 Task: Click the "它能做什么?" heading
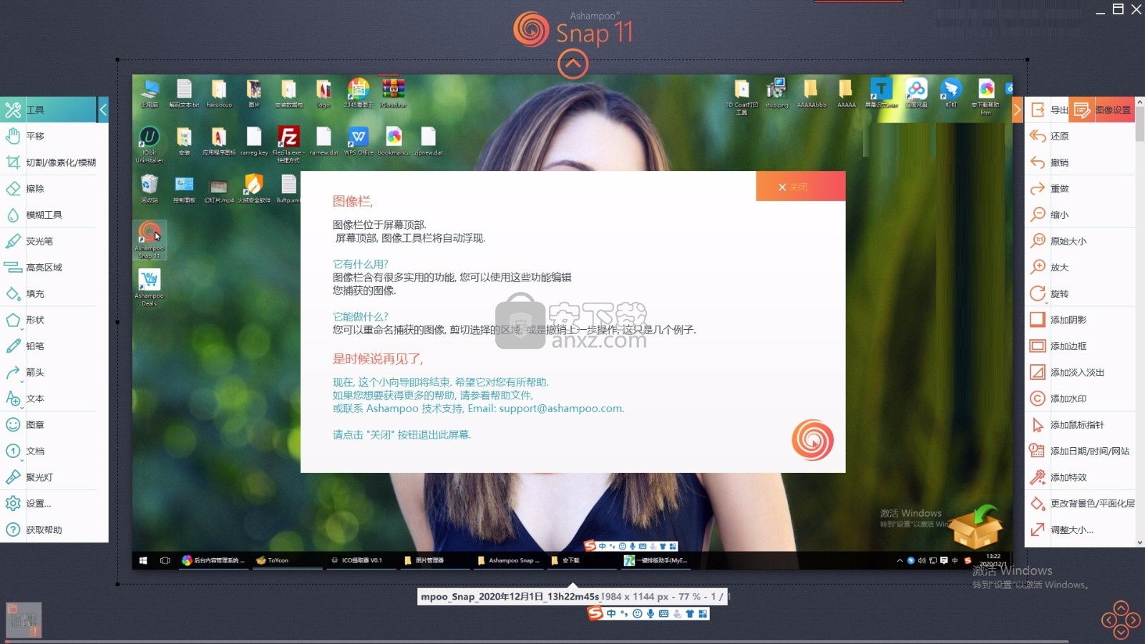coord(361,316)
